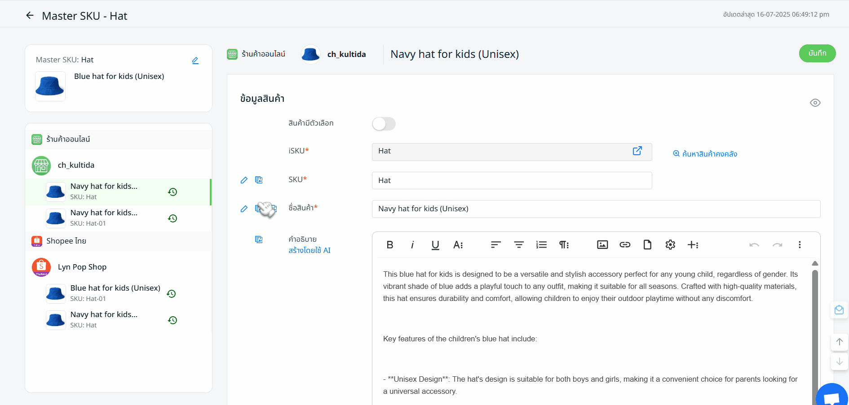Edit Master SKU with the pencil icon
Screen dimensions: 849x405
tap(195, 61)
